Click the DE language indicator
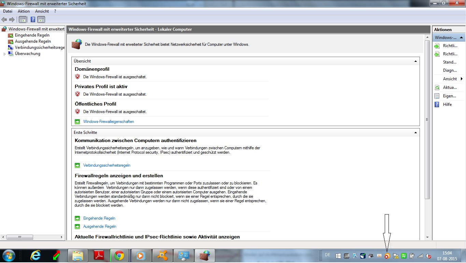Image resolution: width=466 pixels, height=263 pixels. click(x=328, y=255)
